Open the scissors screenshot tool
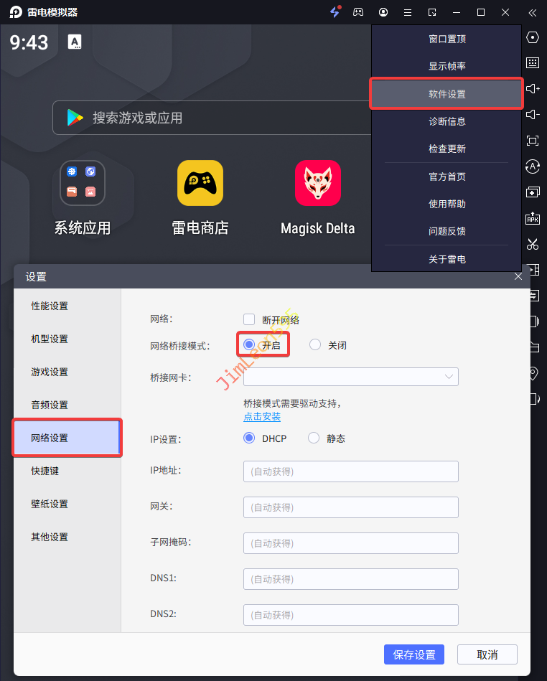 tap(532, 244)
